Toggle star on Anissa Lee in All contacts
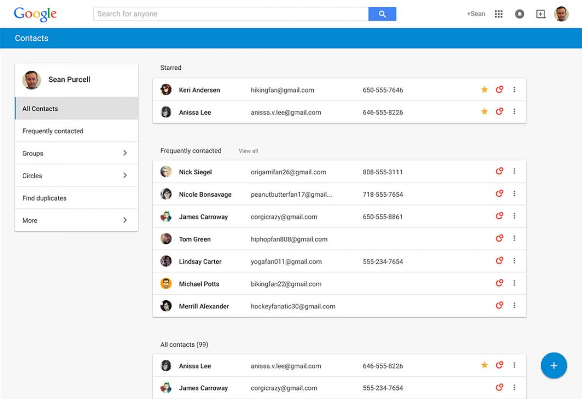This screenshot has width=582, height=399. coord(484,365)
